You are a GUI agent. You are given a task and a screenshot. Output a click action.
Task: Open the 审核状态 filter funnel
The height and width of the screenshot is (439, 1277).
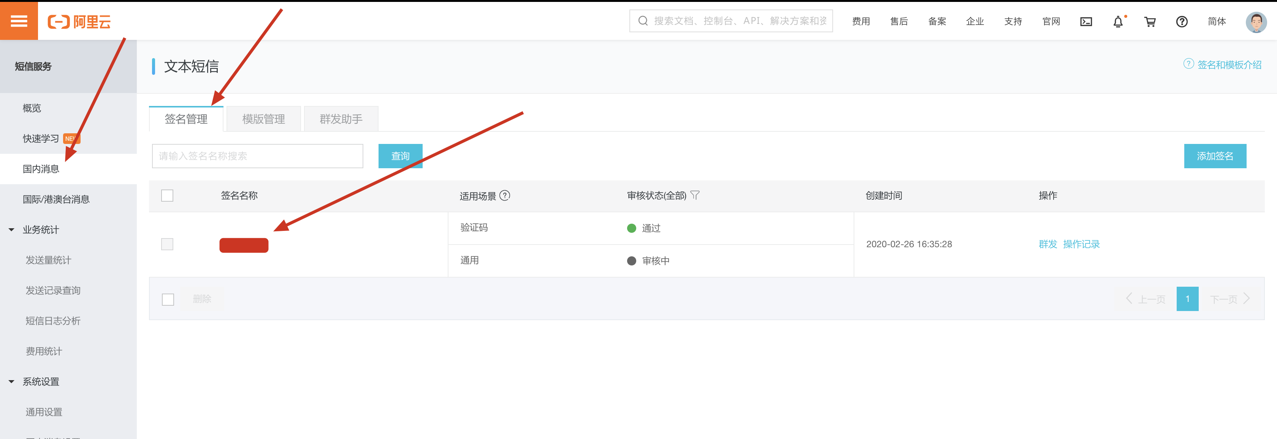pos(695,195)
